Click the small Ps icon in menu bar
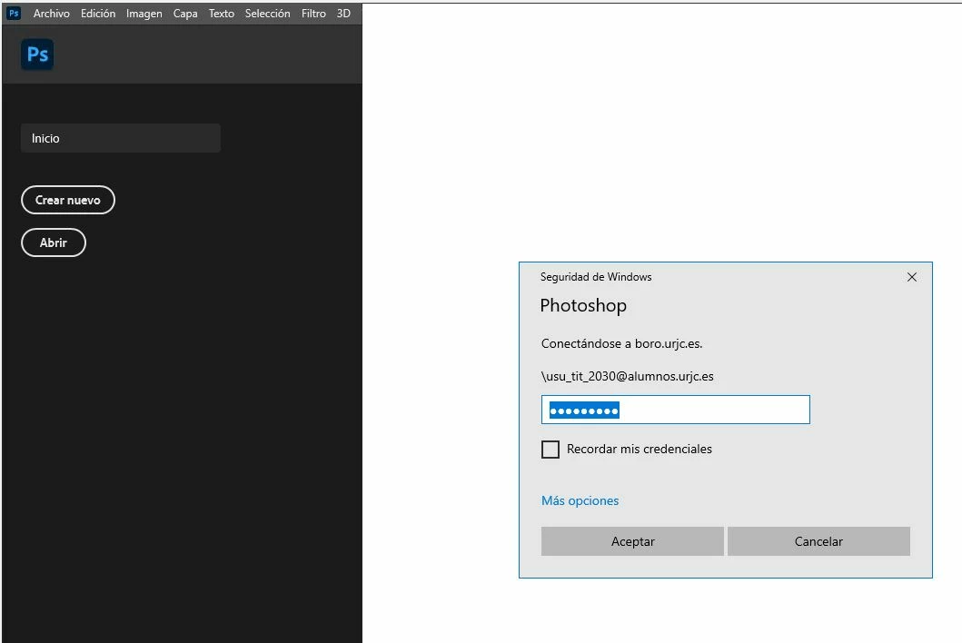Viewport: 962px width, 643px height. pos(14,13)
